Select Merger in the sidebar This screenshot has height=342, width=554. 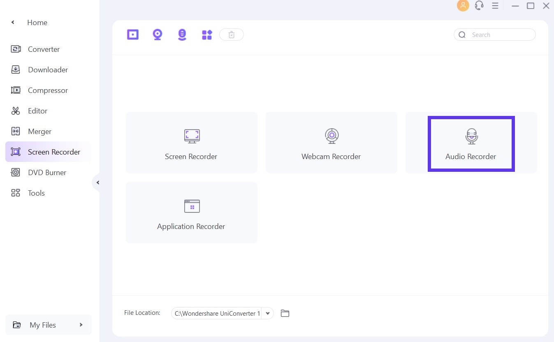point(48,132)
